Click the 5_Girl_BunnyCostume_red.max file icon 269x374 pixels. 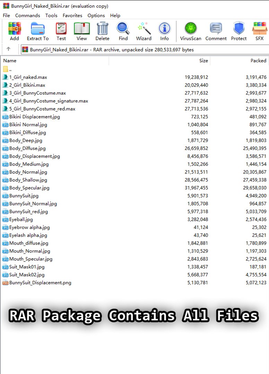pyautogui.click(x=5, y=109)
